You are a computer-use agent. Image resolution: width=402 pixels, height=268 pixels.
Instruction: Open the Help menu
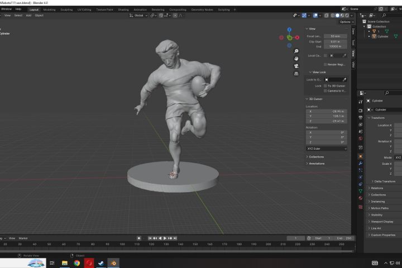[x=18, y=9]
